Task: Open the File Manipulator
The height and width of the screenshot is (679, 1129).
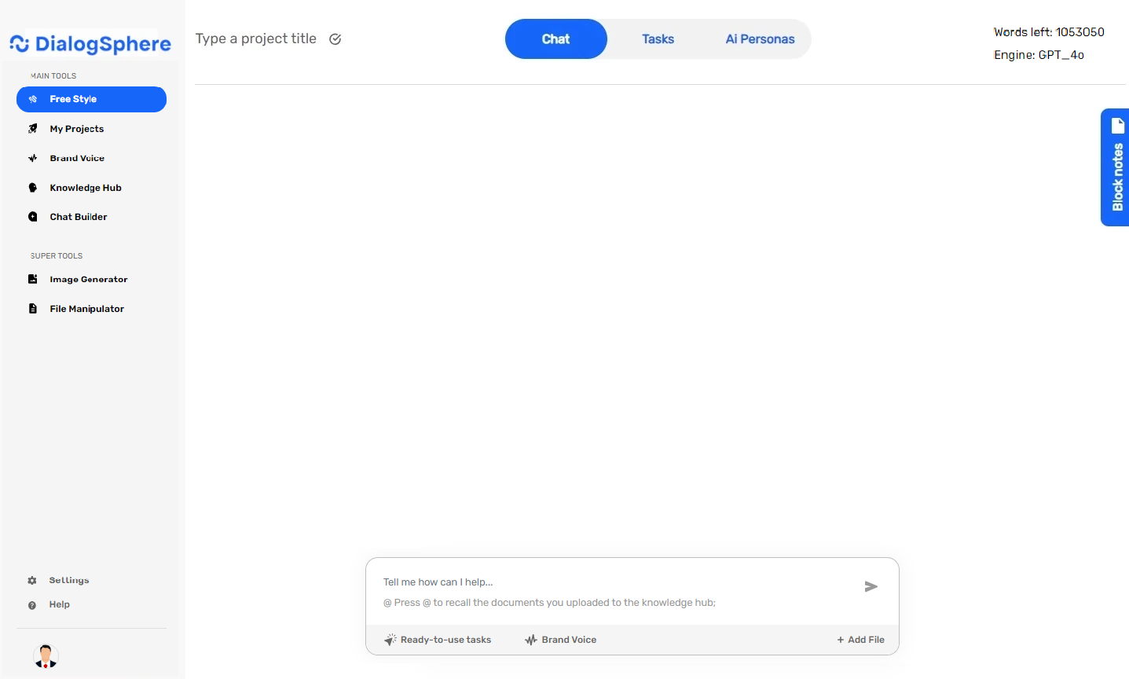Action: click(86, 308)
